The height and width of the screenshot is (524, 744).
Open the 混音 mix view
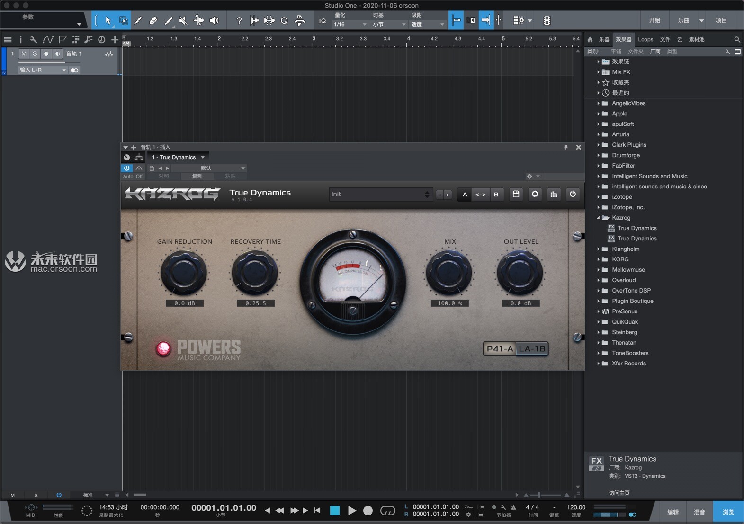click(699, 512)
